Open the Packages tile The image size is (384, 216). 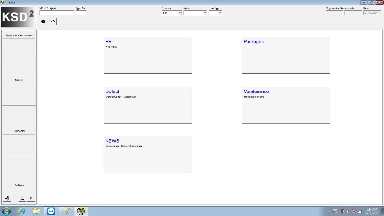286,55
